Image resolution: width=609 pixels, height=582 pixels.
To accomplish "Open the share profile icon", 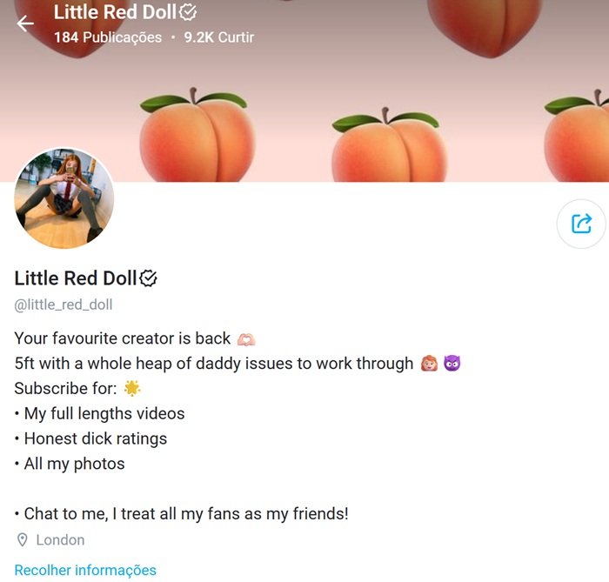I will [x=581, y=224].
